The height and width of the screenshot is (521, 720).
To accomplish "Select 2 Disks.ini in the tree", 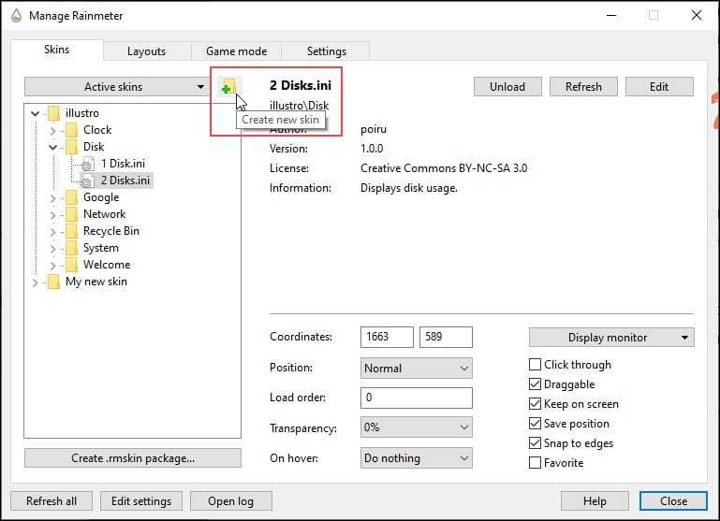I will click(125, 181).
